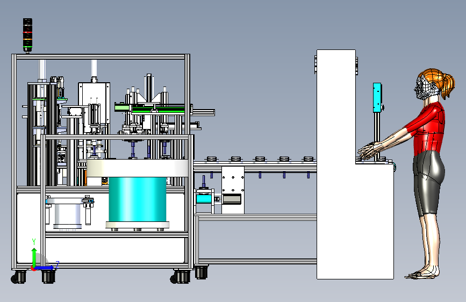Select the green Y axis arrow
Viewport: 466px width, 302px height.
(34, 257)
